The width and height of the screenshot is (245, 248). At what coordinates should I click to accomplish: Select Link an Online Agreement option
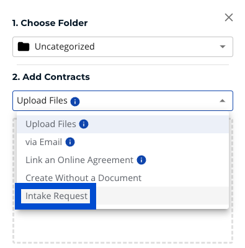123,160
